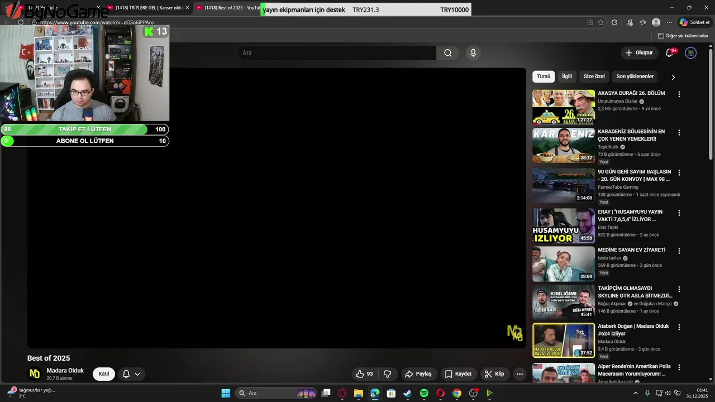Screen dimensions: 715x402
Task: Open options menu for ERAY HUSAMYUYU video
Action: point(679,213)
